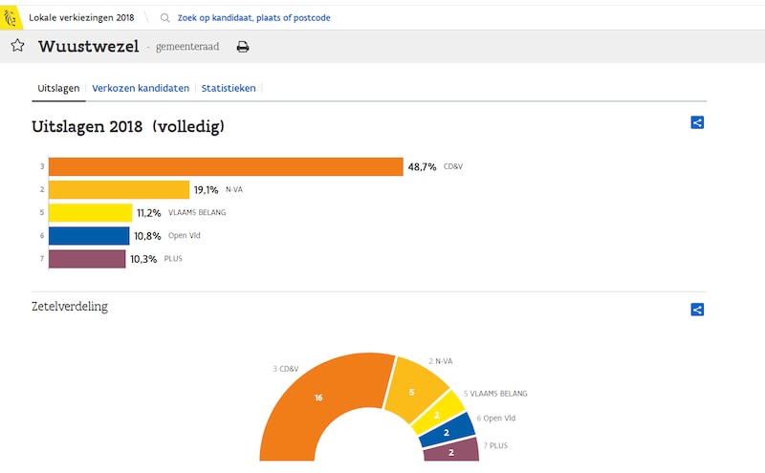Share the Zetelverdeling chart

pyautogui.click(x=697, y=310)
